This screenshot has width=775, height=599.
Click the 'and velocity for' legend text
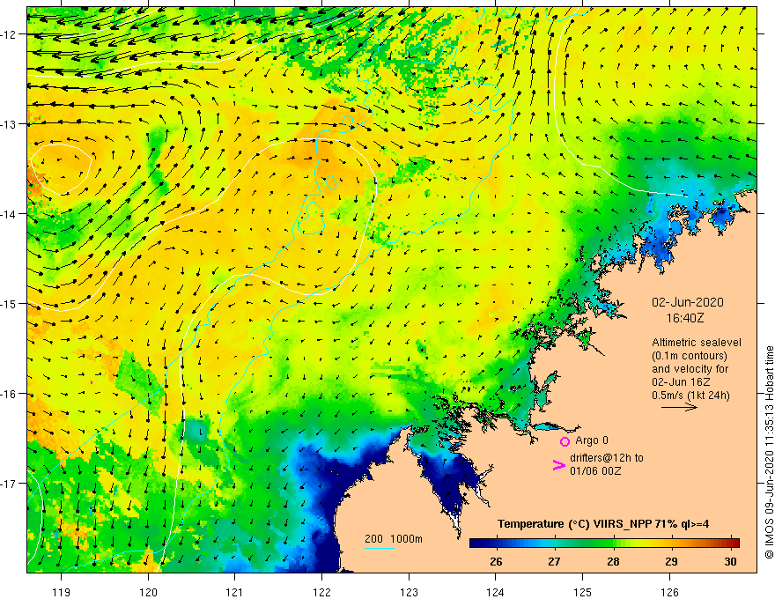(690, 369)
